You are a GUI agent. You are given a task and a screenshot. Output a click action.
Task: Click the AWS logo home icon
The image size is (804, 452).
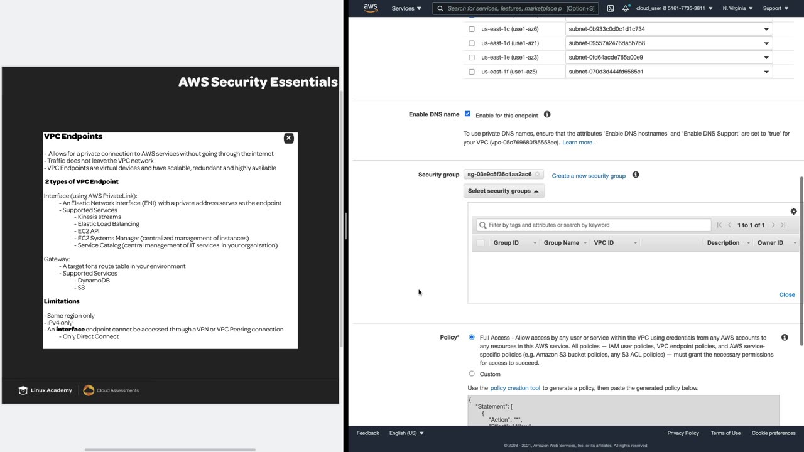(x=371, y=8)
